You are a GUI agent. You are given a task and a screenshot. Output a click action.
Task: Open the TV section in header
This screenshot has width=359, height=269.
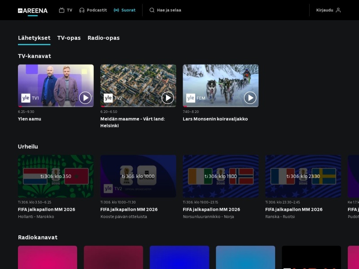pyautogui.click(x=66, y=10)
